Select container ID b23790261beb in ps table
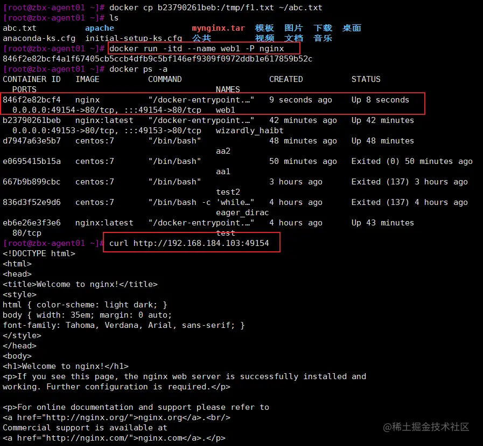 pos(31,120)
